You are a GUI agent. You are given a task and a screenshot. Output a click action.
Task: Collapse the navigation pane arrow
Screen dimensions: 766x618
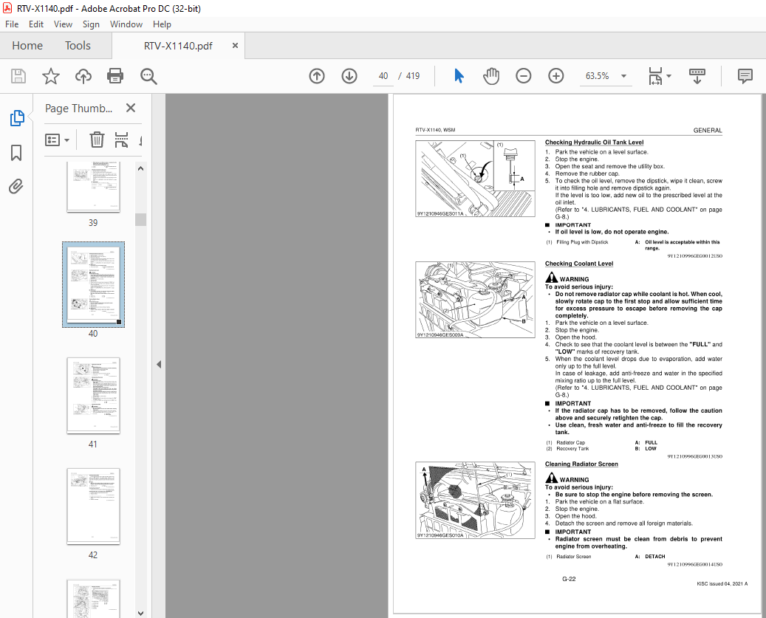click(x=158, y=364)
